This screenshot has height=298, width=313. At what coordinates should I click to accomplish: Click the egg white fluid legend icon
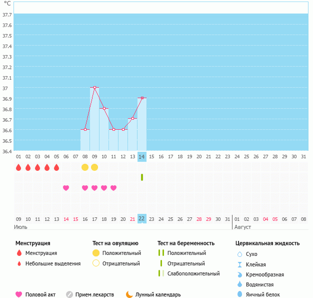pyautogui.click(x=239, y=294)
